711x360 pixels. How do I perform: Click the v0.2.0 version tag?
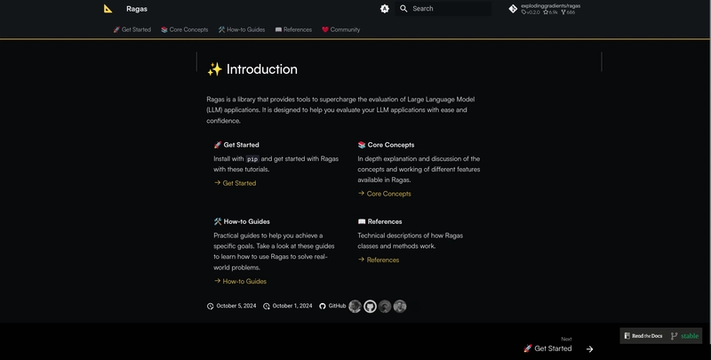point(531,12)
